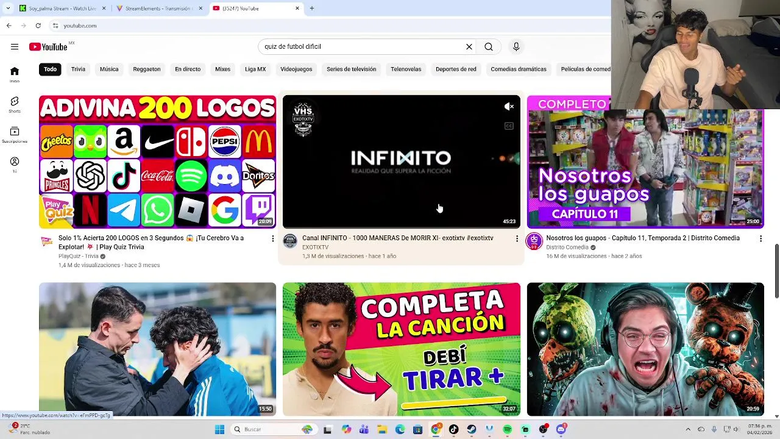Open the tab search dropdown in Chrome

click(x=8, y=9)
